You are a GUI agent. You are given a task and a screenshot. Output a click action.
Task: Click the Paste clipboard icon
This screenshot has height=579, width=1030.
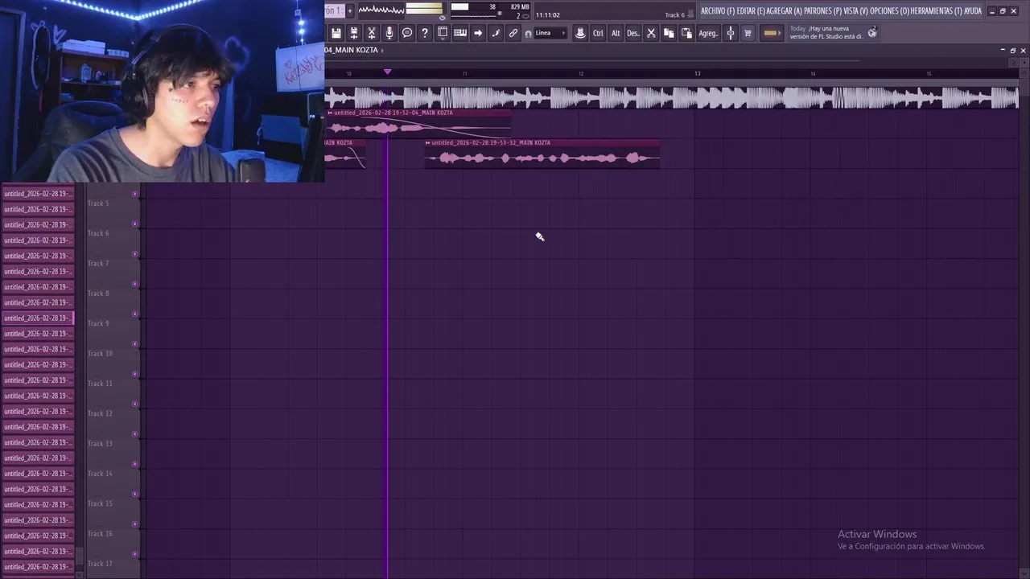686,33
